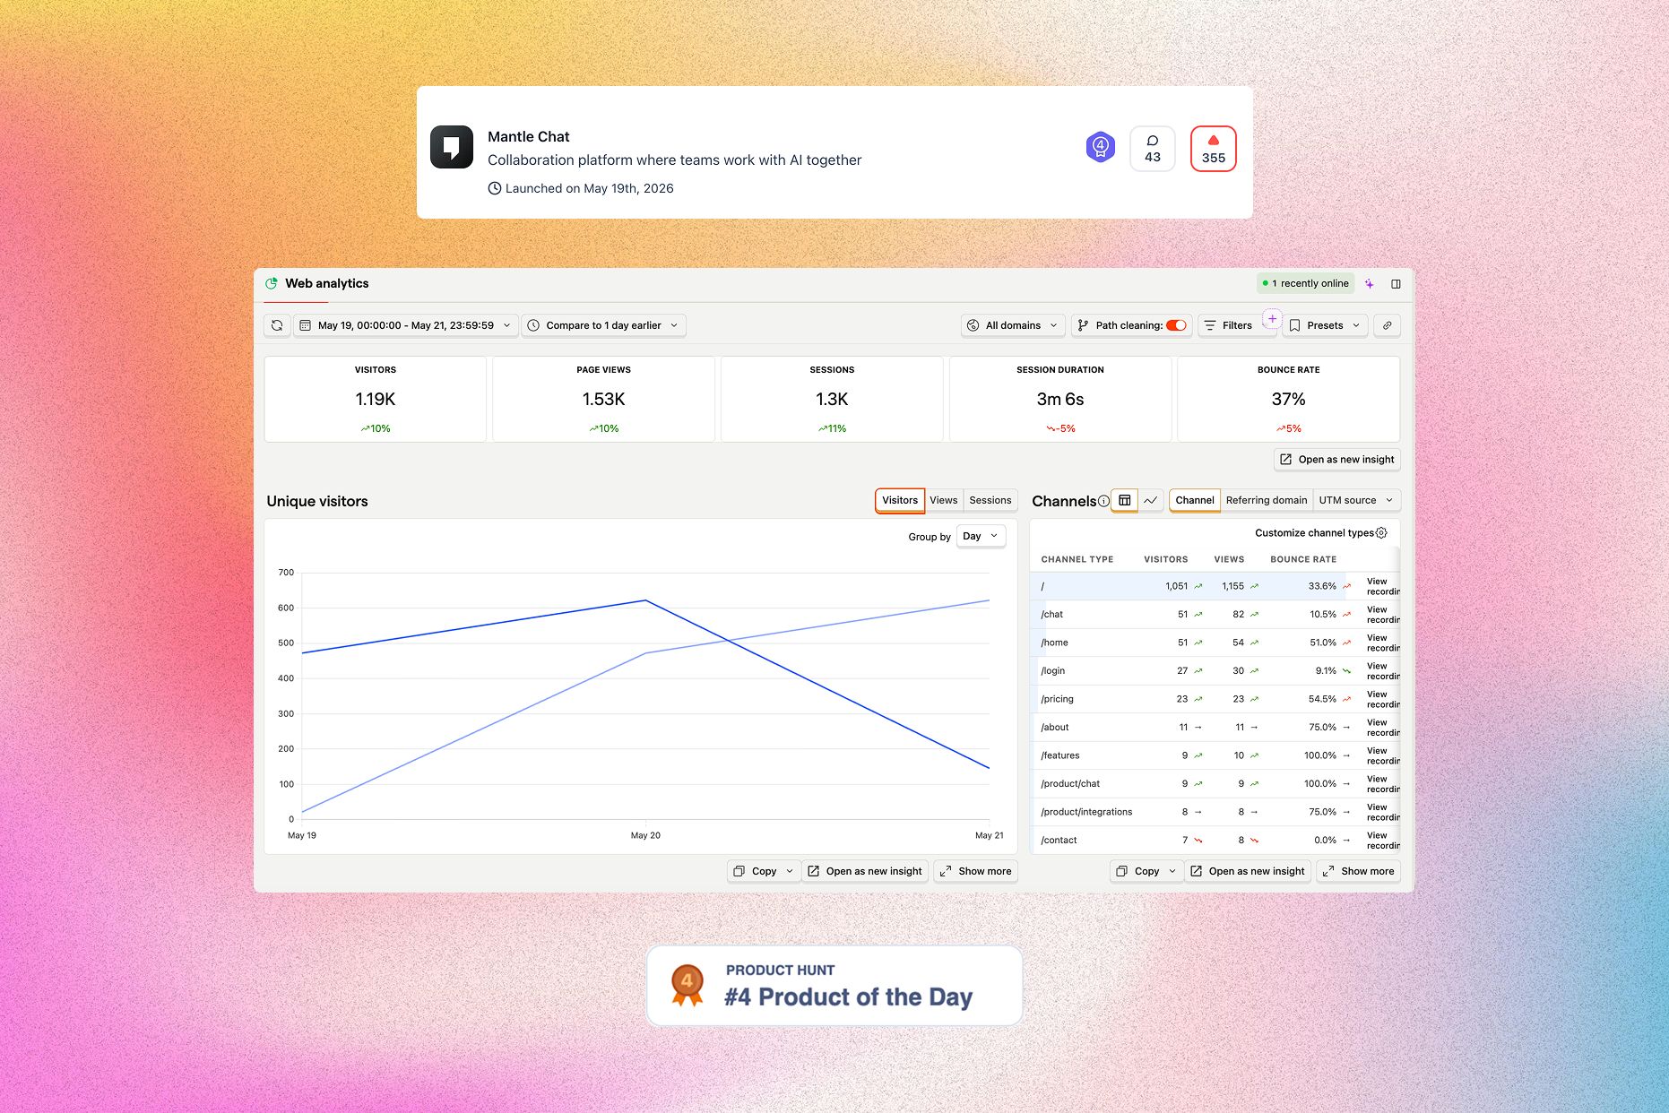The image size is (1669, 1113).
Task: Click the Mantle Chat logo icon
Action: click(452, 147)
